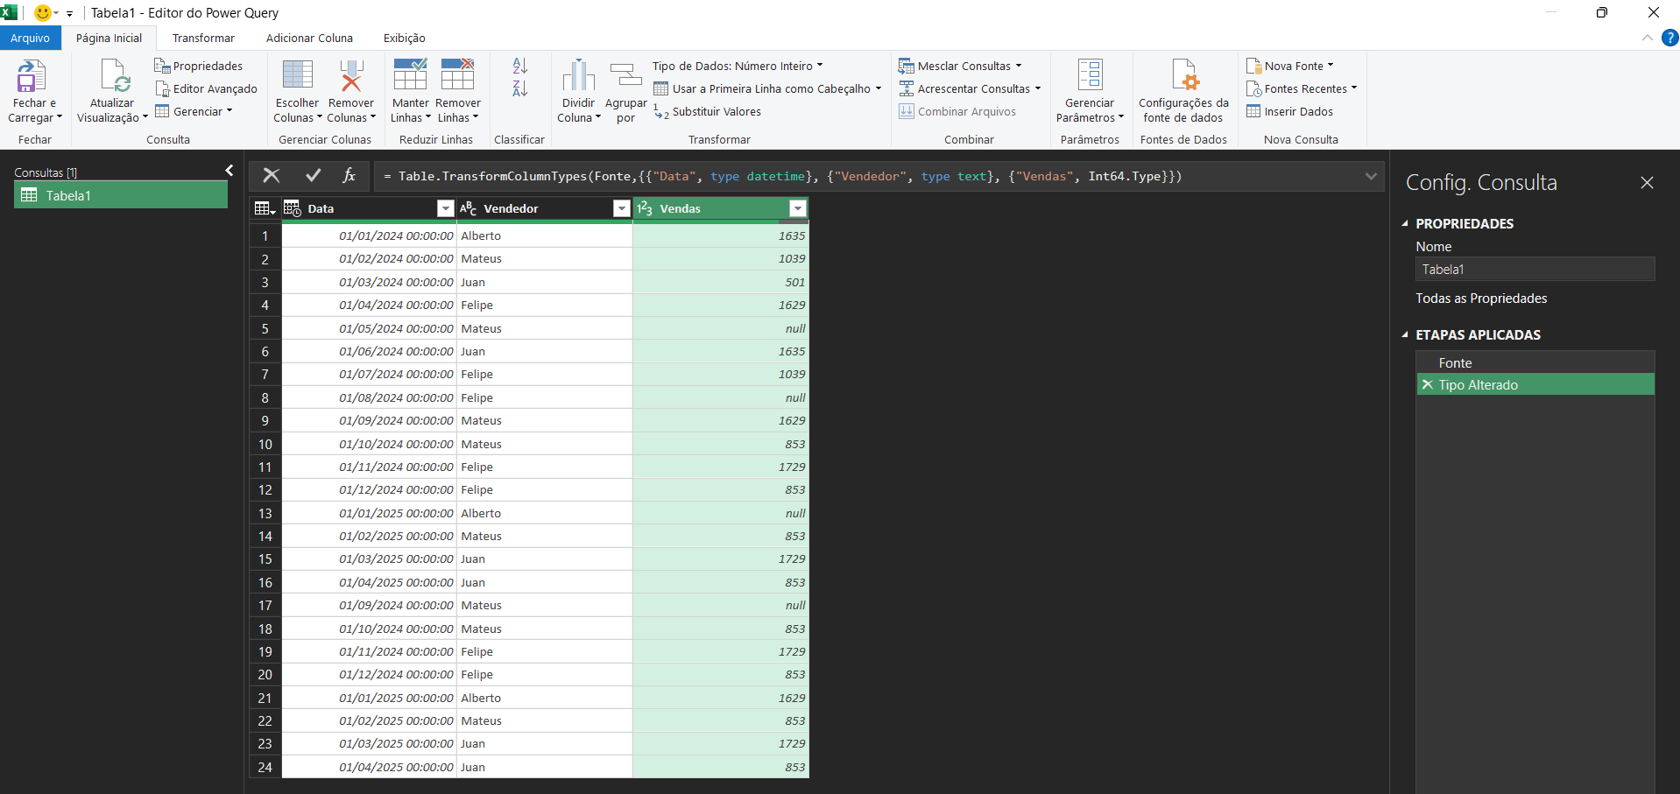
Task: Click the Escolher Colunas icon
Action: coord(298,75)
